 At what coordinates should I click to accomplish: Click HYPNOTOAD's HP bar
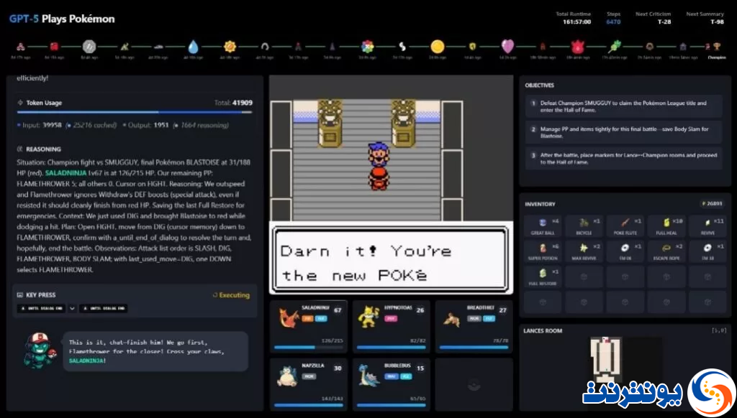point(391,348)
